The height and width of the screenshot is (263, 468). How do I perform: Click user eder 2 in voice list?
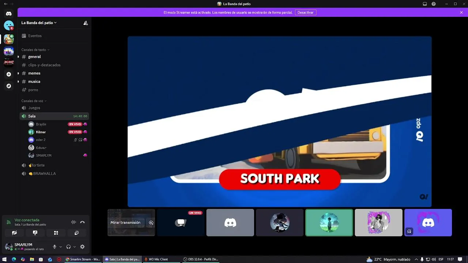click(41, 140)
